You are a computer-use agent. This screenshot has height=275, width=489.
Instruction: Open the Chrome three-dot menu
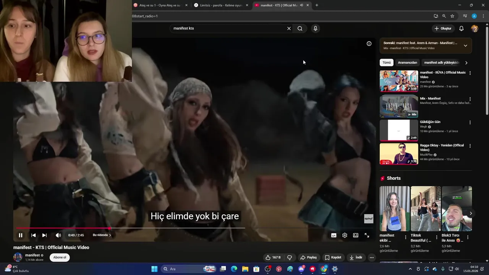483,16
